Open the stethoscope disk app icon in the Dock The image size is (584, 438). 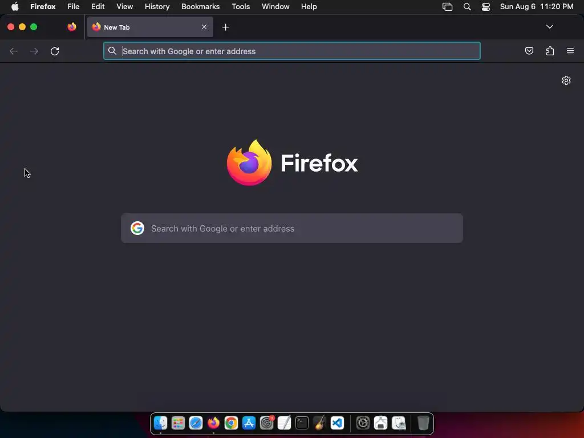399,423
